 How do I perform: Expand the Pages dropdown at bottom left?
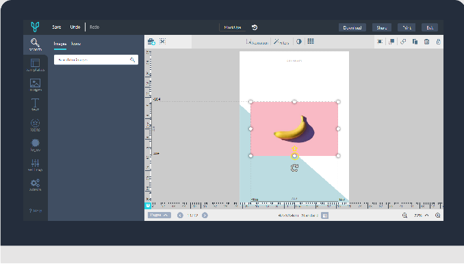coord(159,215)
